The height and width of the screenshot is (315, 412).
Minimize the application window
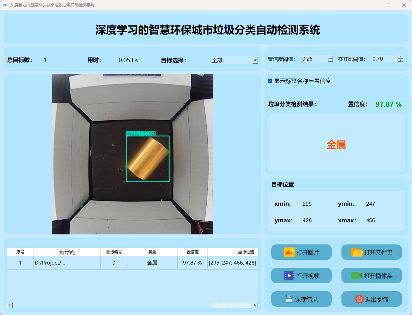click(x=374, y=5)
